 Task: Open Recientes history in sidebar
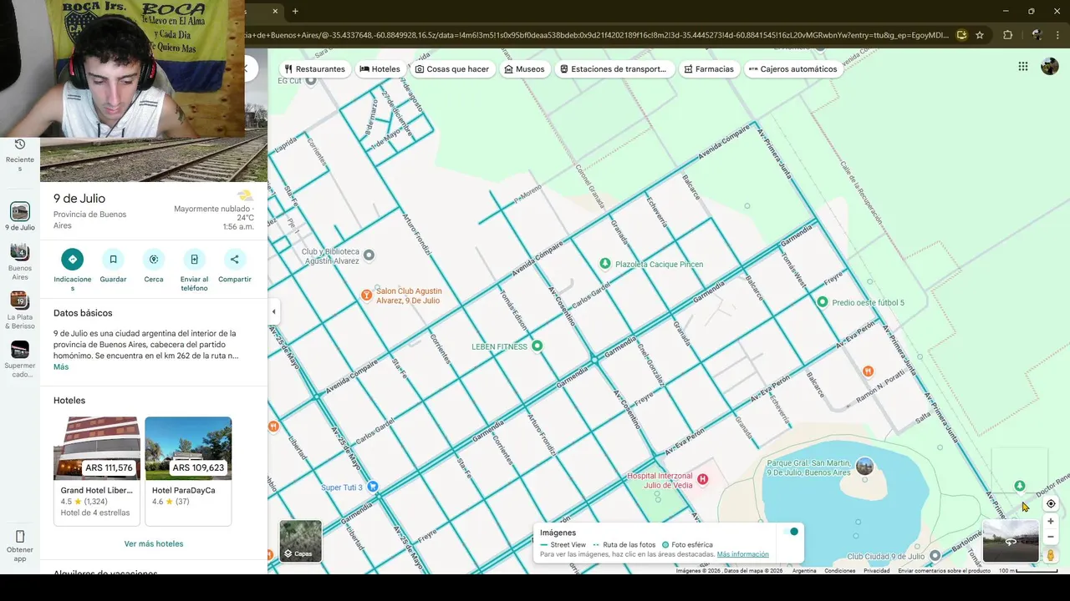20,155
